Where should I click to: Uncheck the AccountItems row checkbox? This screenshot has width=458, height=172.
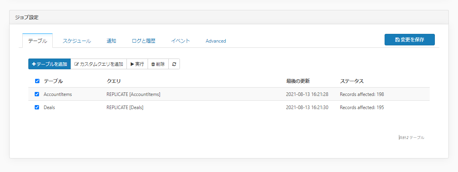pyautogui.click(x=37, y=94)
